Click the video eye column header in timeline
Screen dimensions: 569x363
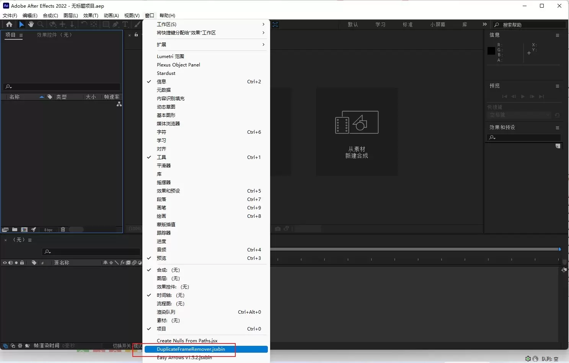point(5,263)
